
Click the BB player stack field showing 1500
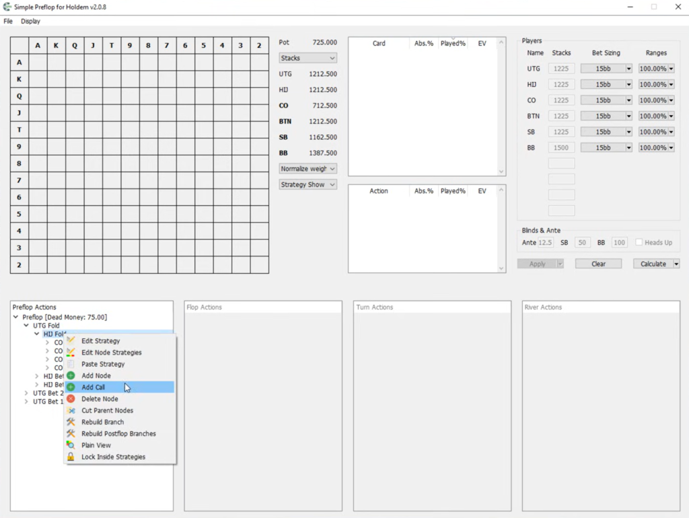coord(561,147)
